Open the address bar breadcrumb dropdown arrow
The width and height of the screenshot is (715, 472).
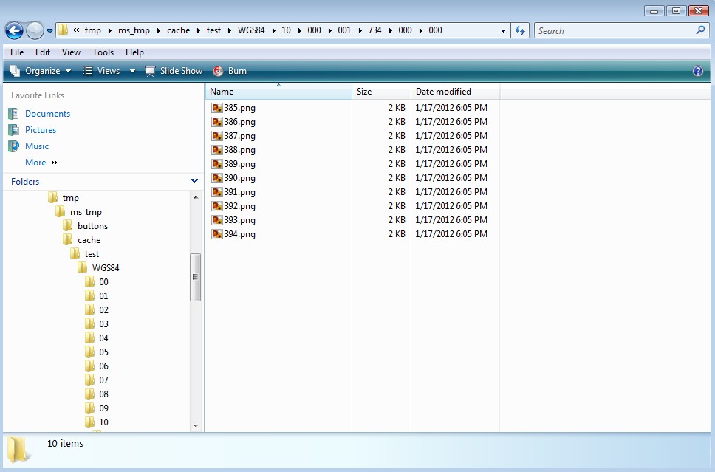[503, 30]
